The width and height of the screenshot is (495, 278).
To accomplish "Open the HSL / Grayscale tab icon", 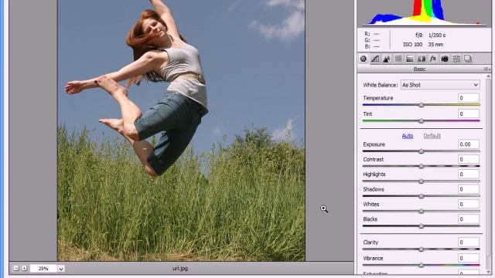I will (398, 59).
